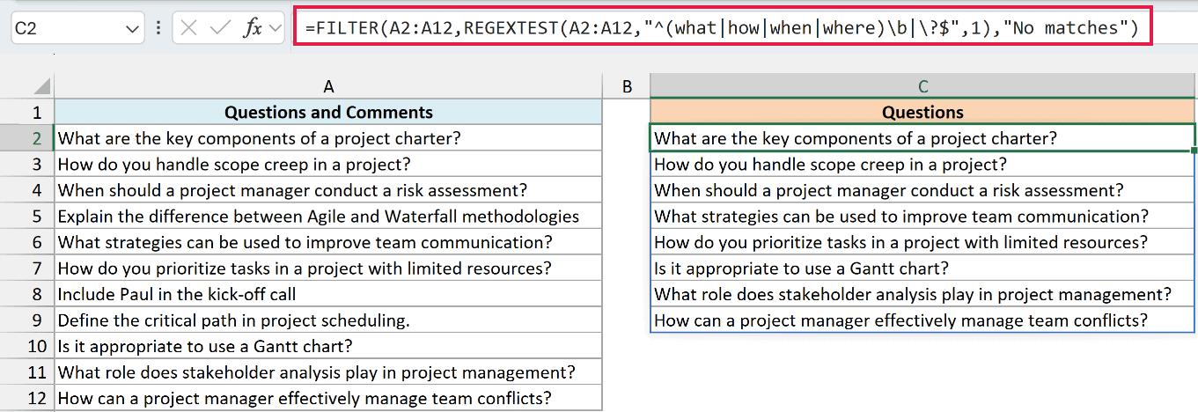This screenshot has height=412, width=1198.
Task: Select row 3 header
Action: click(x=27, y=164)
